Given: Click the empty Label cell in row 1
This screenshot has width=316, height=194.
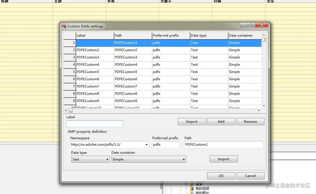Looking at the screenshot, I should point(95,43).
